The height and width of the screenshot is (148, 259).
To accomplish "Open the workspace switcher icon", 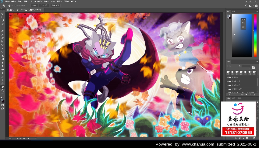I will (250, 5).
